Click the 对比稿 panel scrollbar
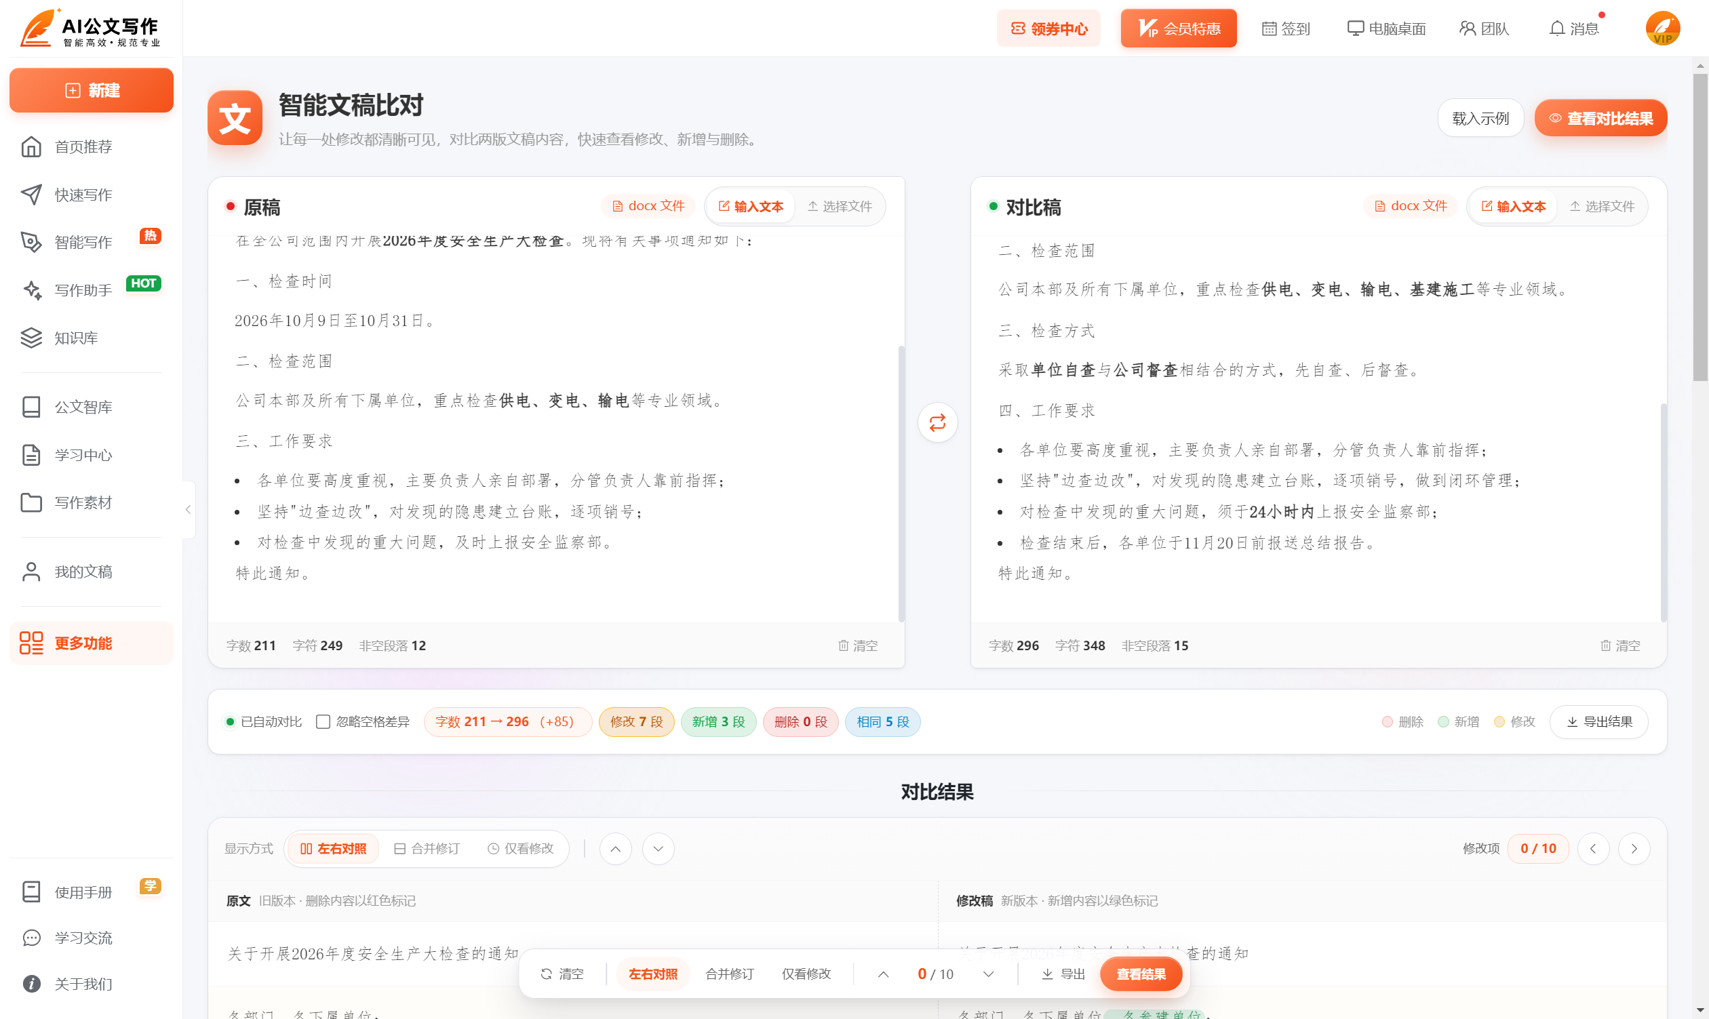Screen dimensions: 1709x1019 coord(1664,513)
